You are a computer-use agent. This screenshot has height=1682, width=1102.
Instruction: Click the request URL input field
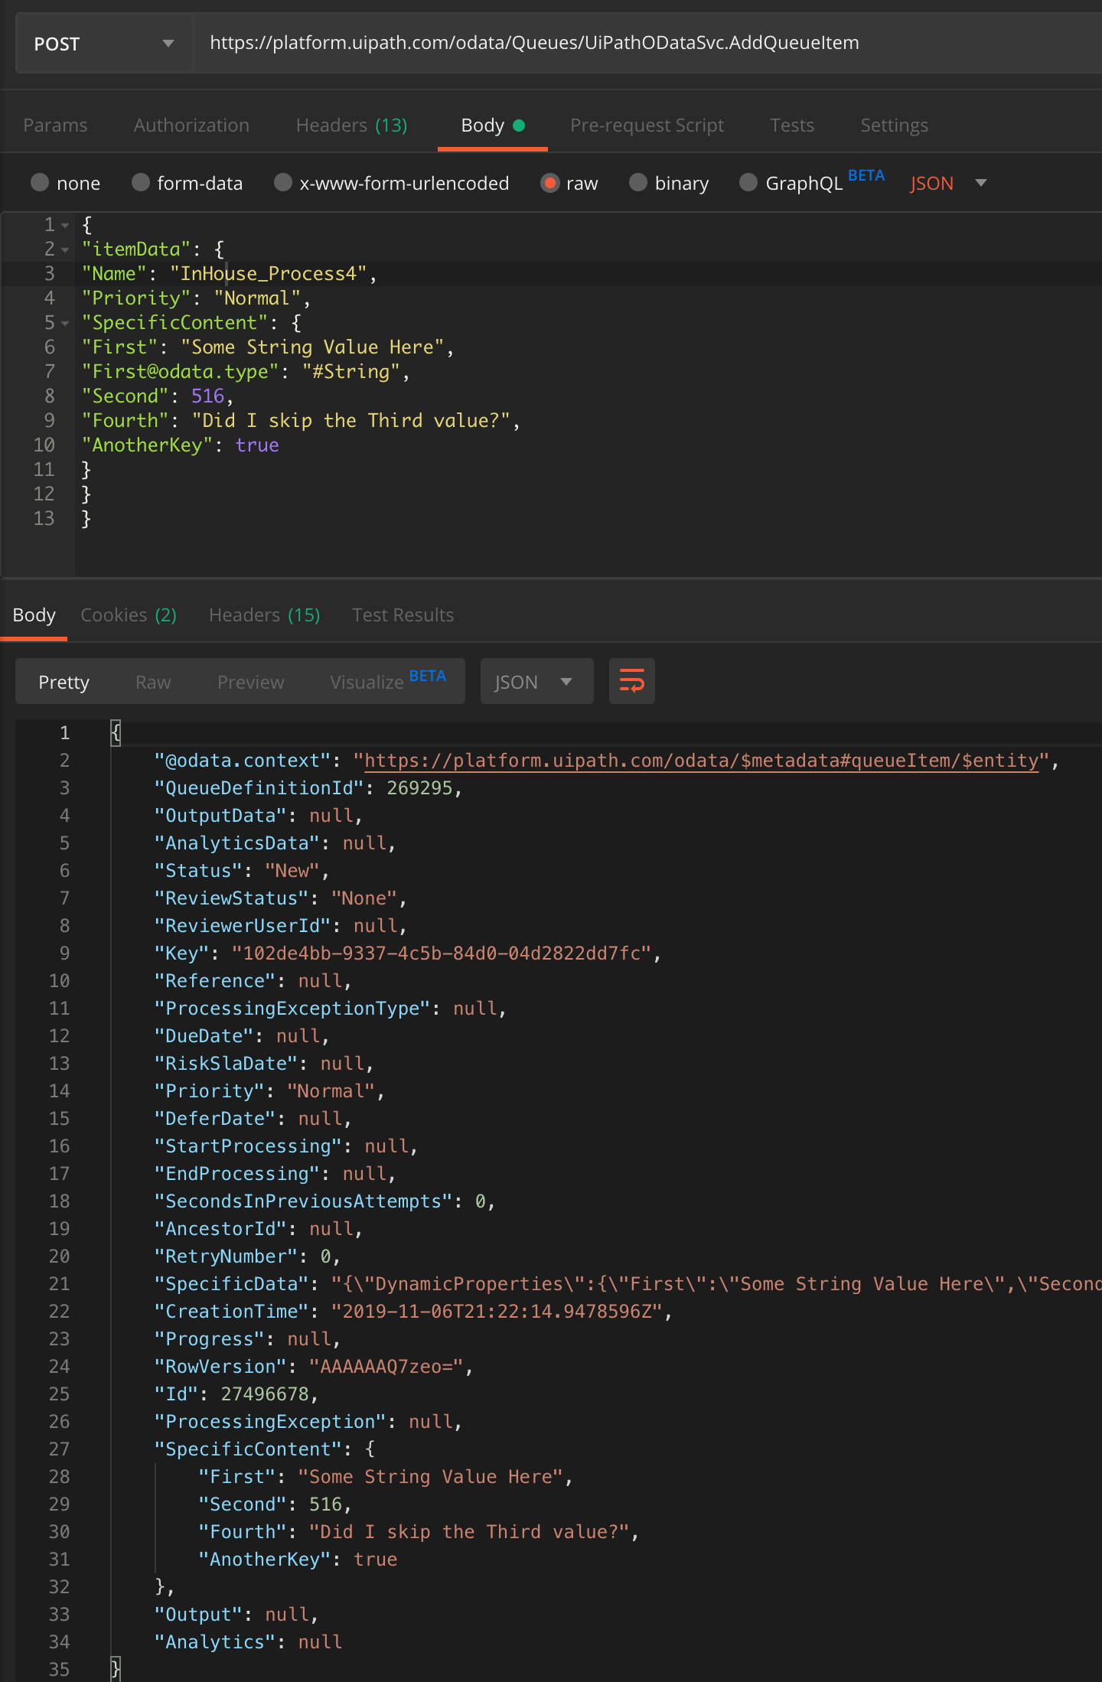point(647,43)
